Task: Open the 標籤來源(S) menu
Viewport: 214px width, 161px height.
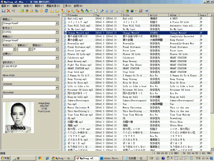Action: pyautogui.click(x=53, y=6)
